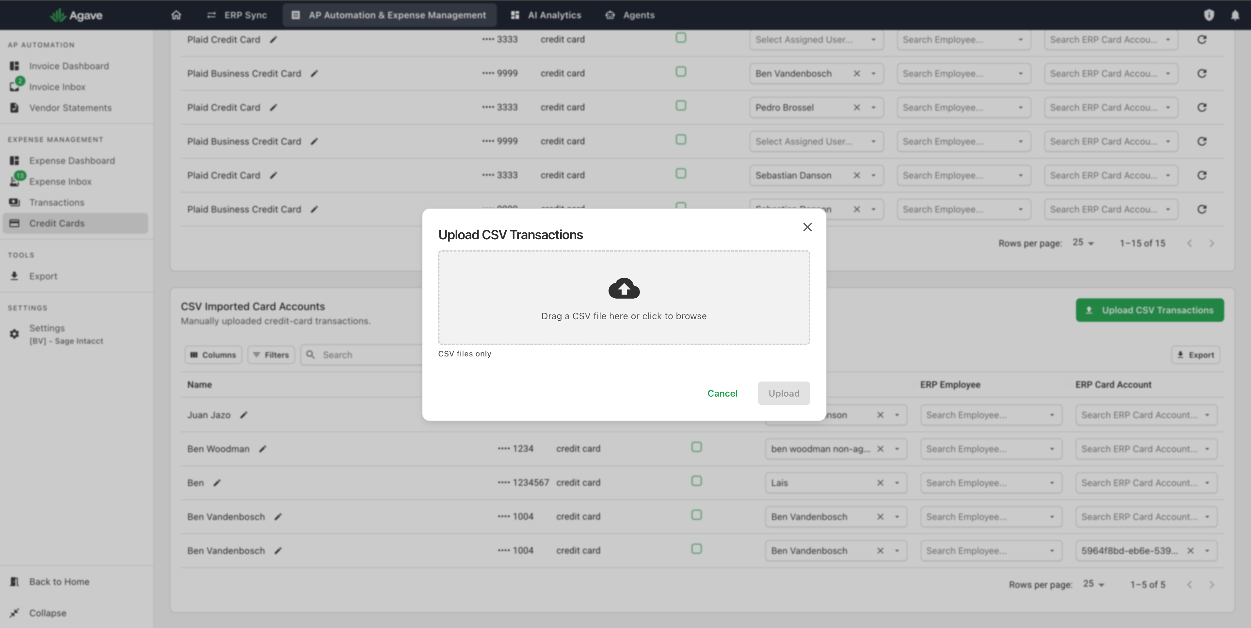Open Settings for Sage Intacct
The image size is (1251, 628).
(x=66, y=334)
